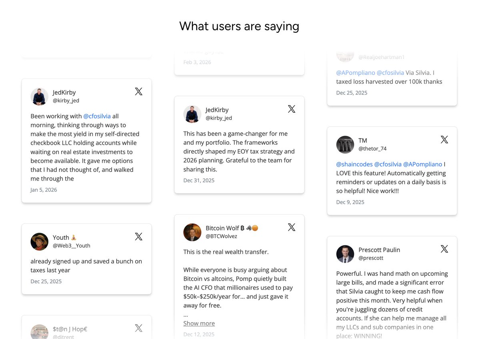Click X logo on JedKirby's Jan 5 testimonial

[x=138, y=92]
